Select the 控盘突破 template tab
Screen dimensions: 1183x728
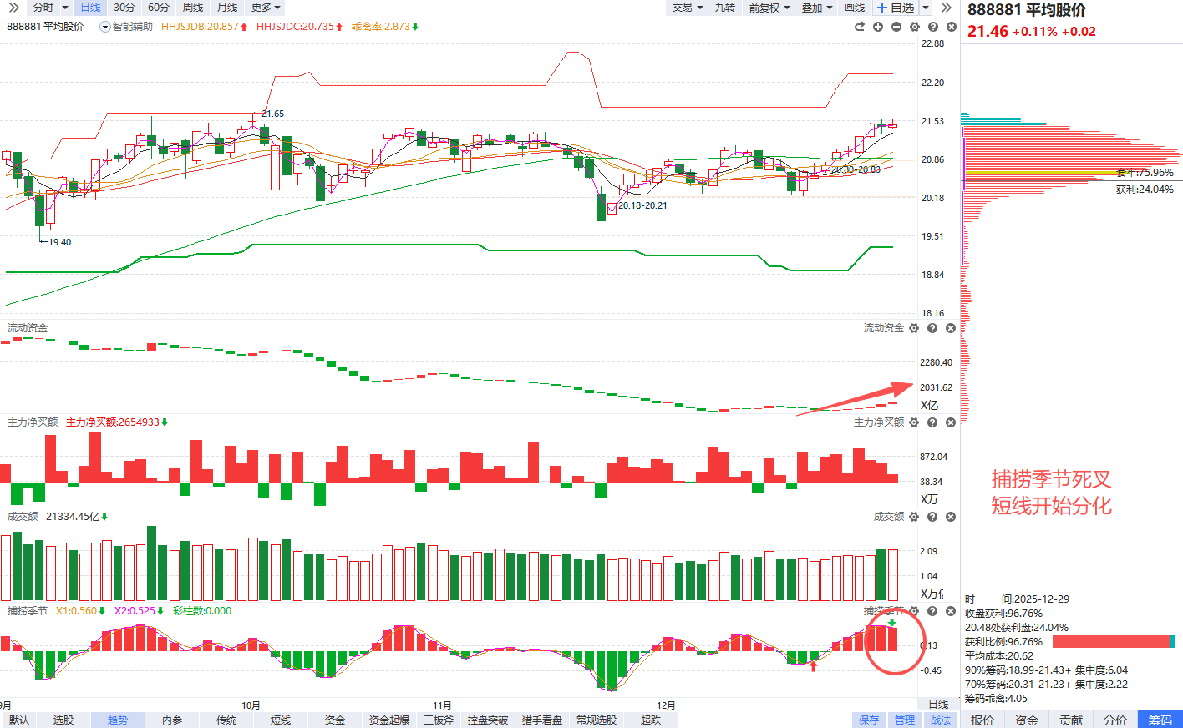pyautogui.click(x=488, y=720)
